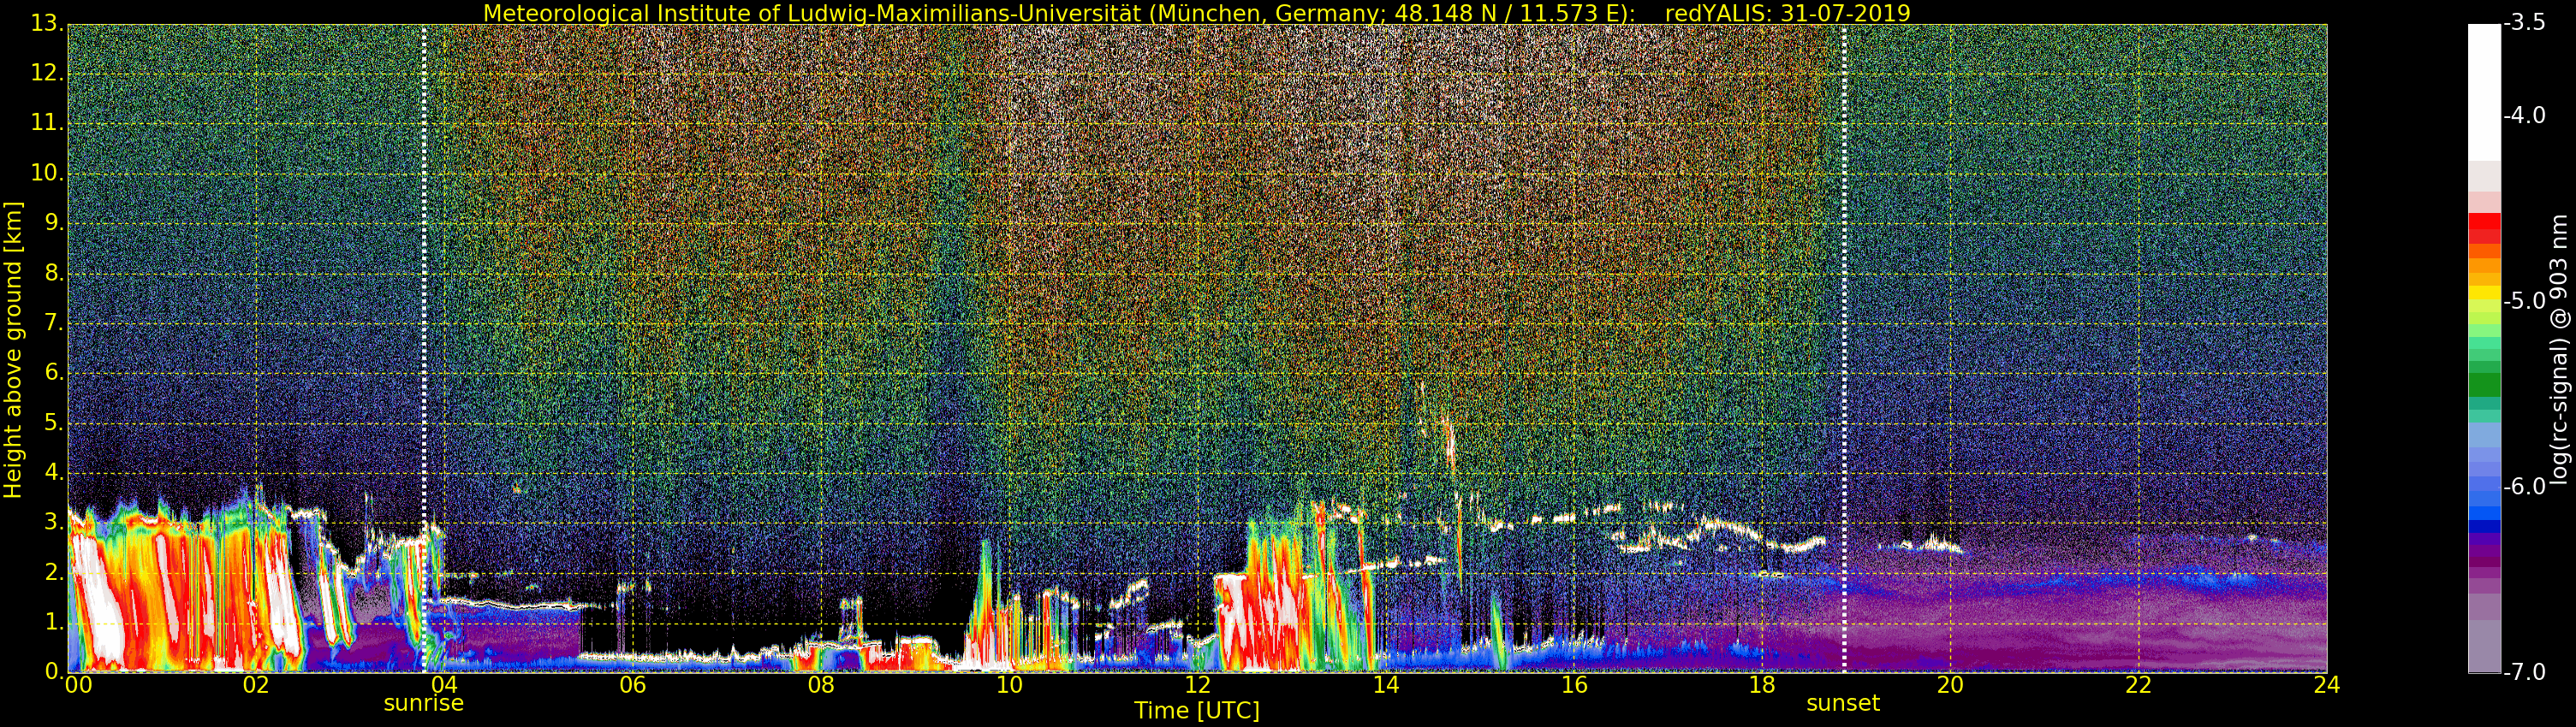Click the -4.0 colorbar tick label

[2525, 115]
